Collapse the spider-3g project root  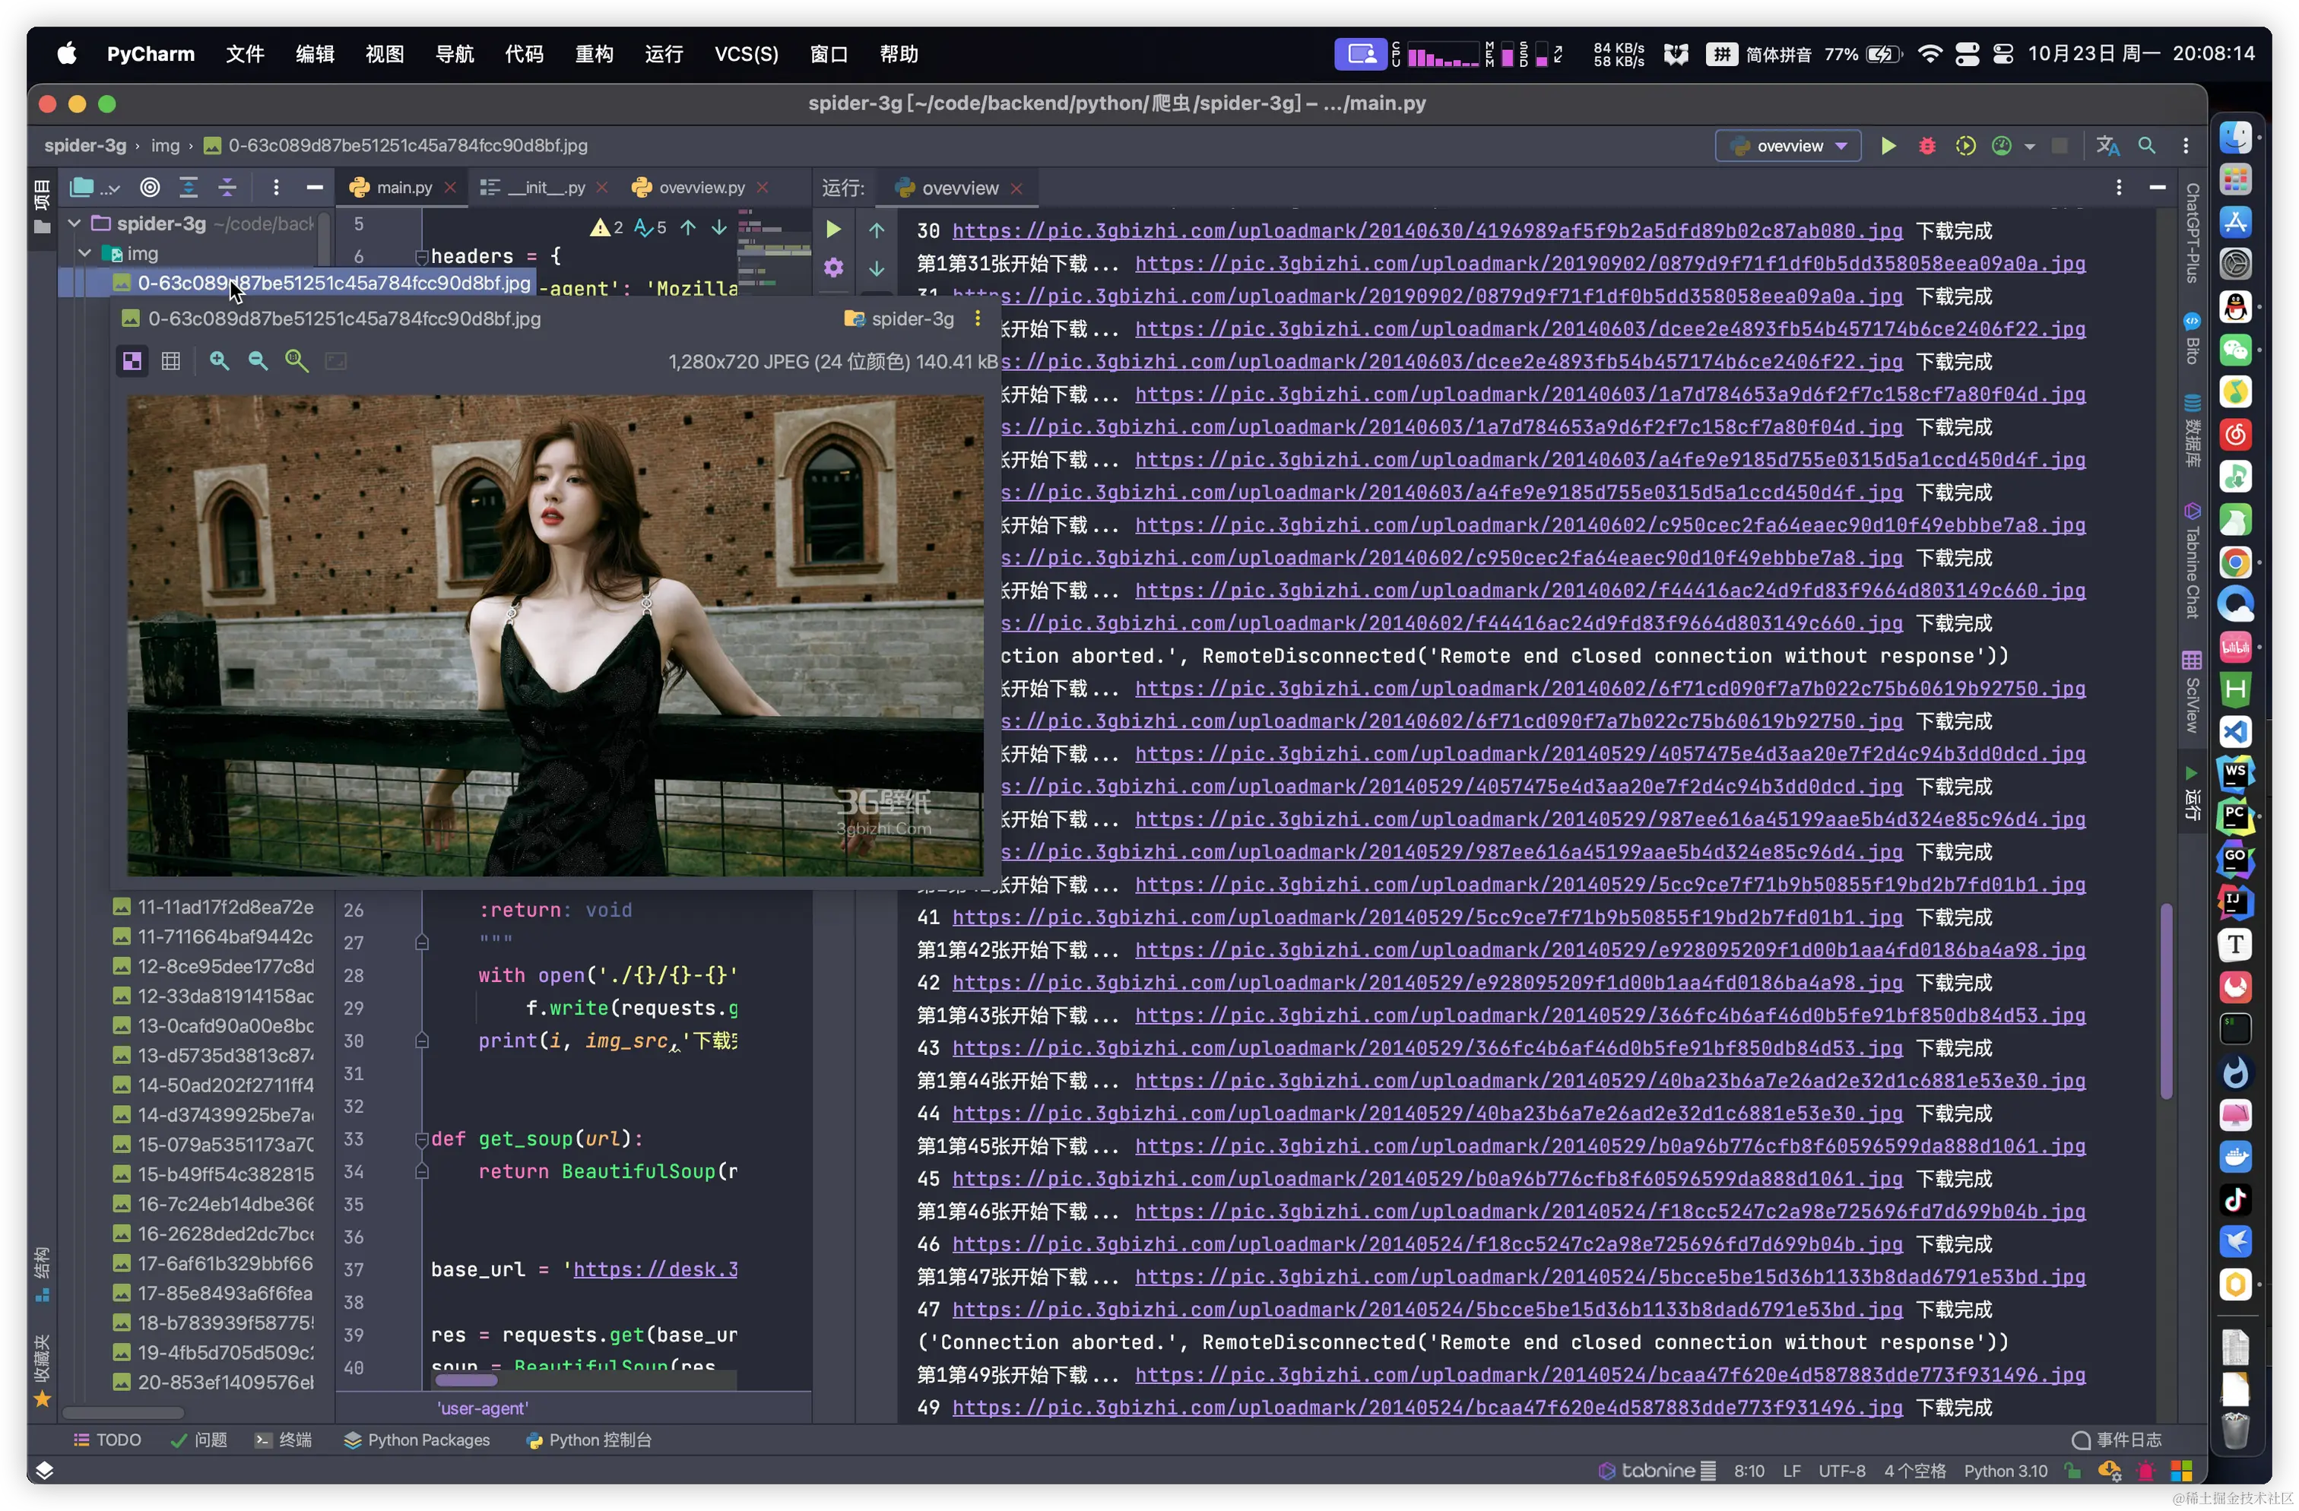[75, 224]
